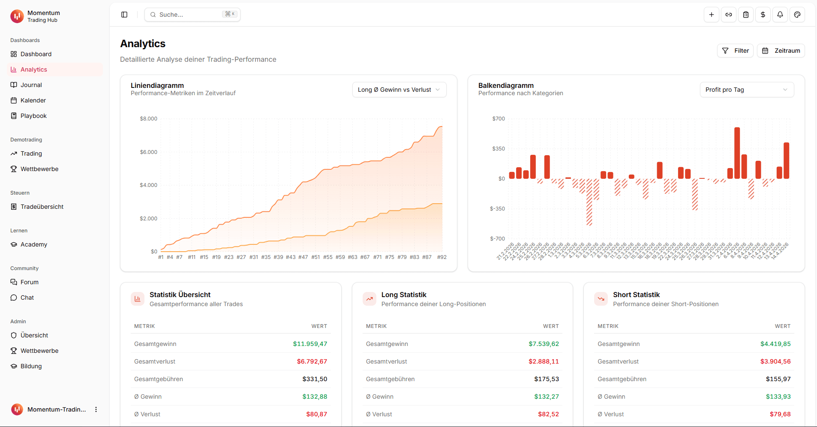This screenshot has width=817, height=427.
Task: Click the Suche search field
Action: [192, 15]
